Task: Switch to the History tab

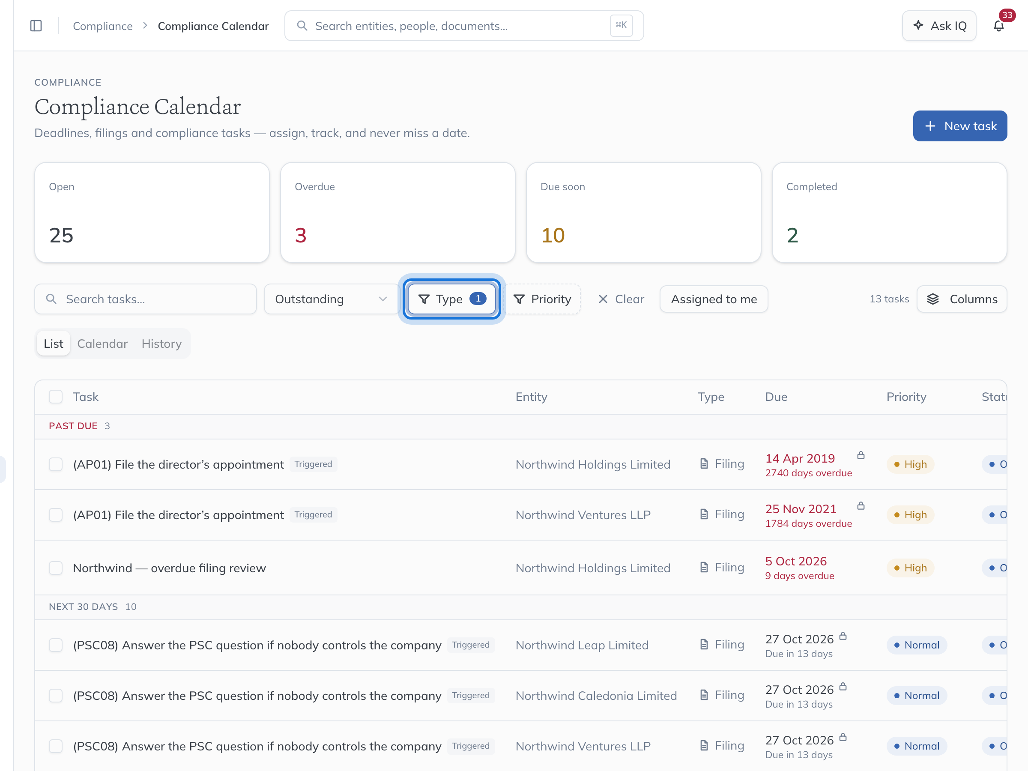Action: pos(161,344)
